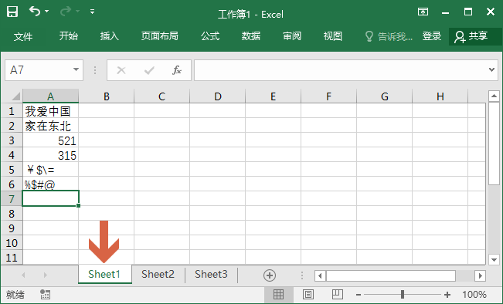The width and height of the screenshot is (503, 304).
Task: Click cell containing ￥$\=
Action: pos(50,170)
